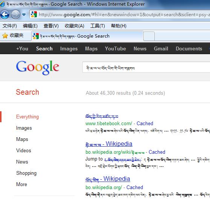The width and height of the screenshot is (210, 200).
Task: Open a new blank tab
Action: coord(149,36)
